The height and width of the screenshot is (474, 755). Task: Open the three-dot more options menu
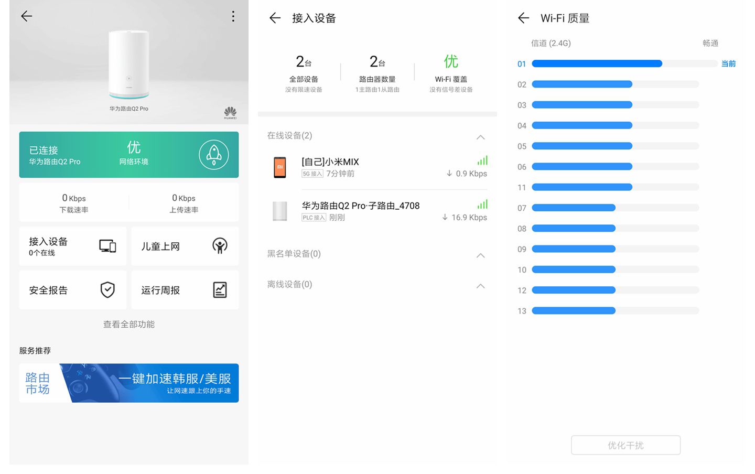(233, 16)
